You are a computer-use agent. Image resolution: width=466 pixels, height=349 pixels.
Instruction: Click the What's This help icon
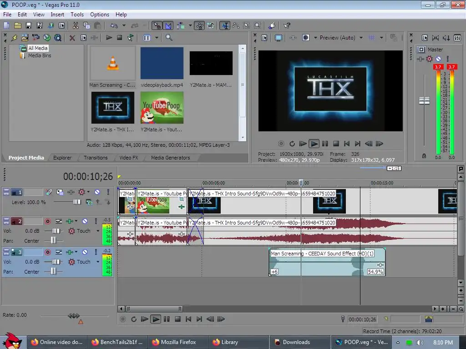[x=287, y=25]
